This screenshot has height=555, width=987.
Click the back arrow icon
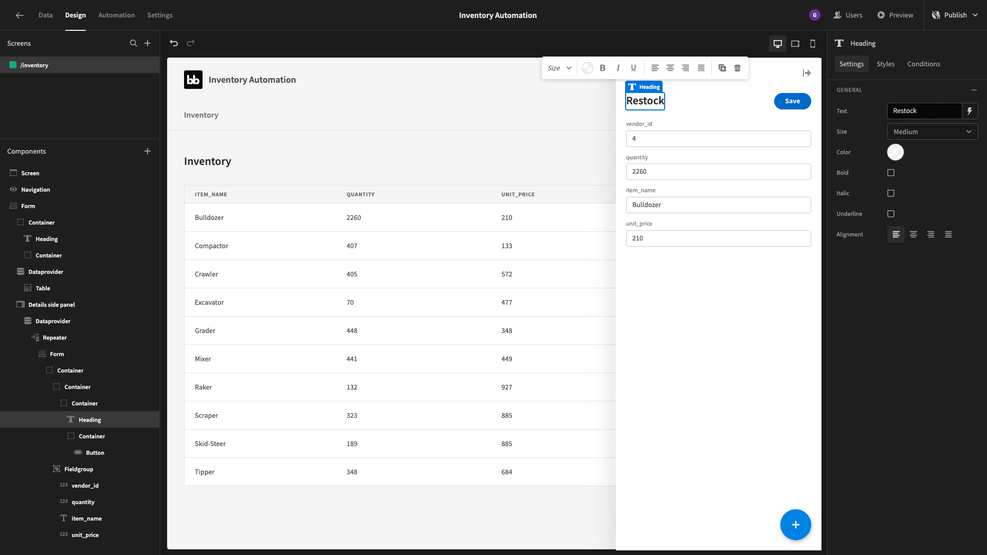[20, 15]
